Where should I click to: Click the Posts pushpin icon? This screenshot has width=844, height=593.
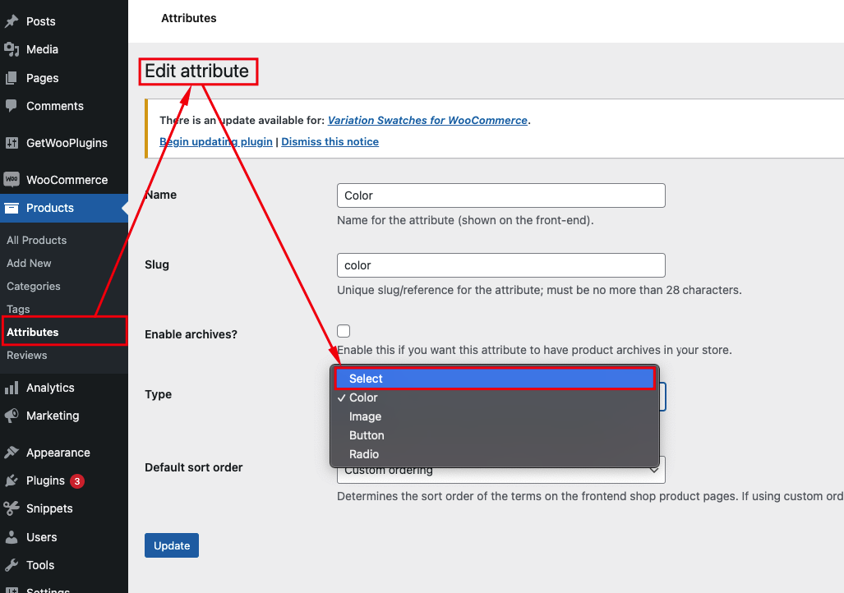pos(12,21)
